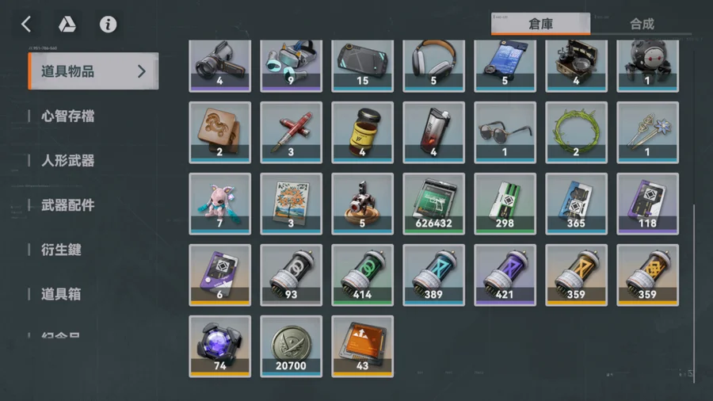This screenshot has width=713, height=401.
Task: Select the red fountain pen item
Action: [291, 132]
